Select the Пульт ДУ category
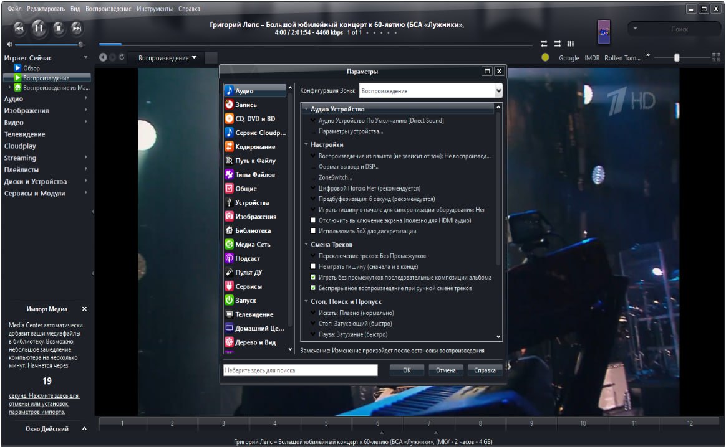 coord(248,273)
